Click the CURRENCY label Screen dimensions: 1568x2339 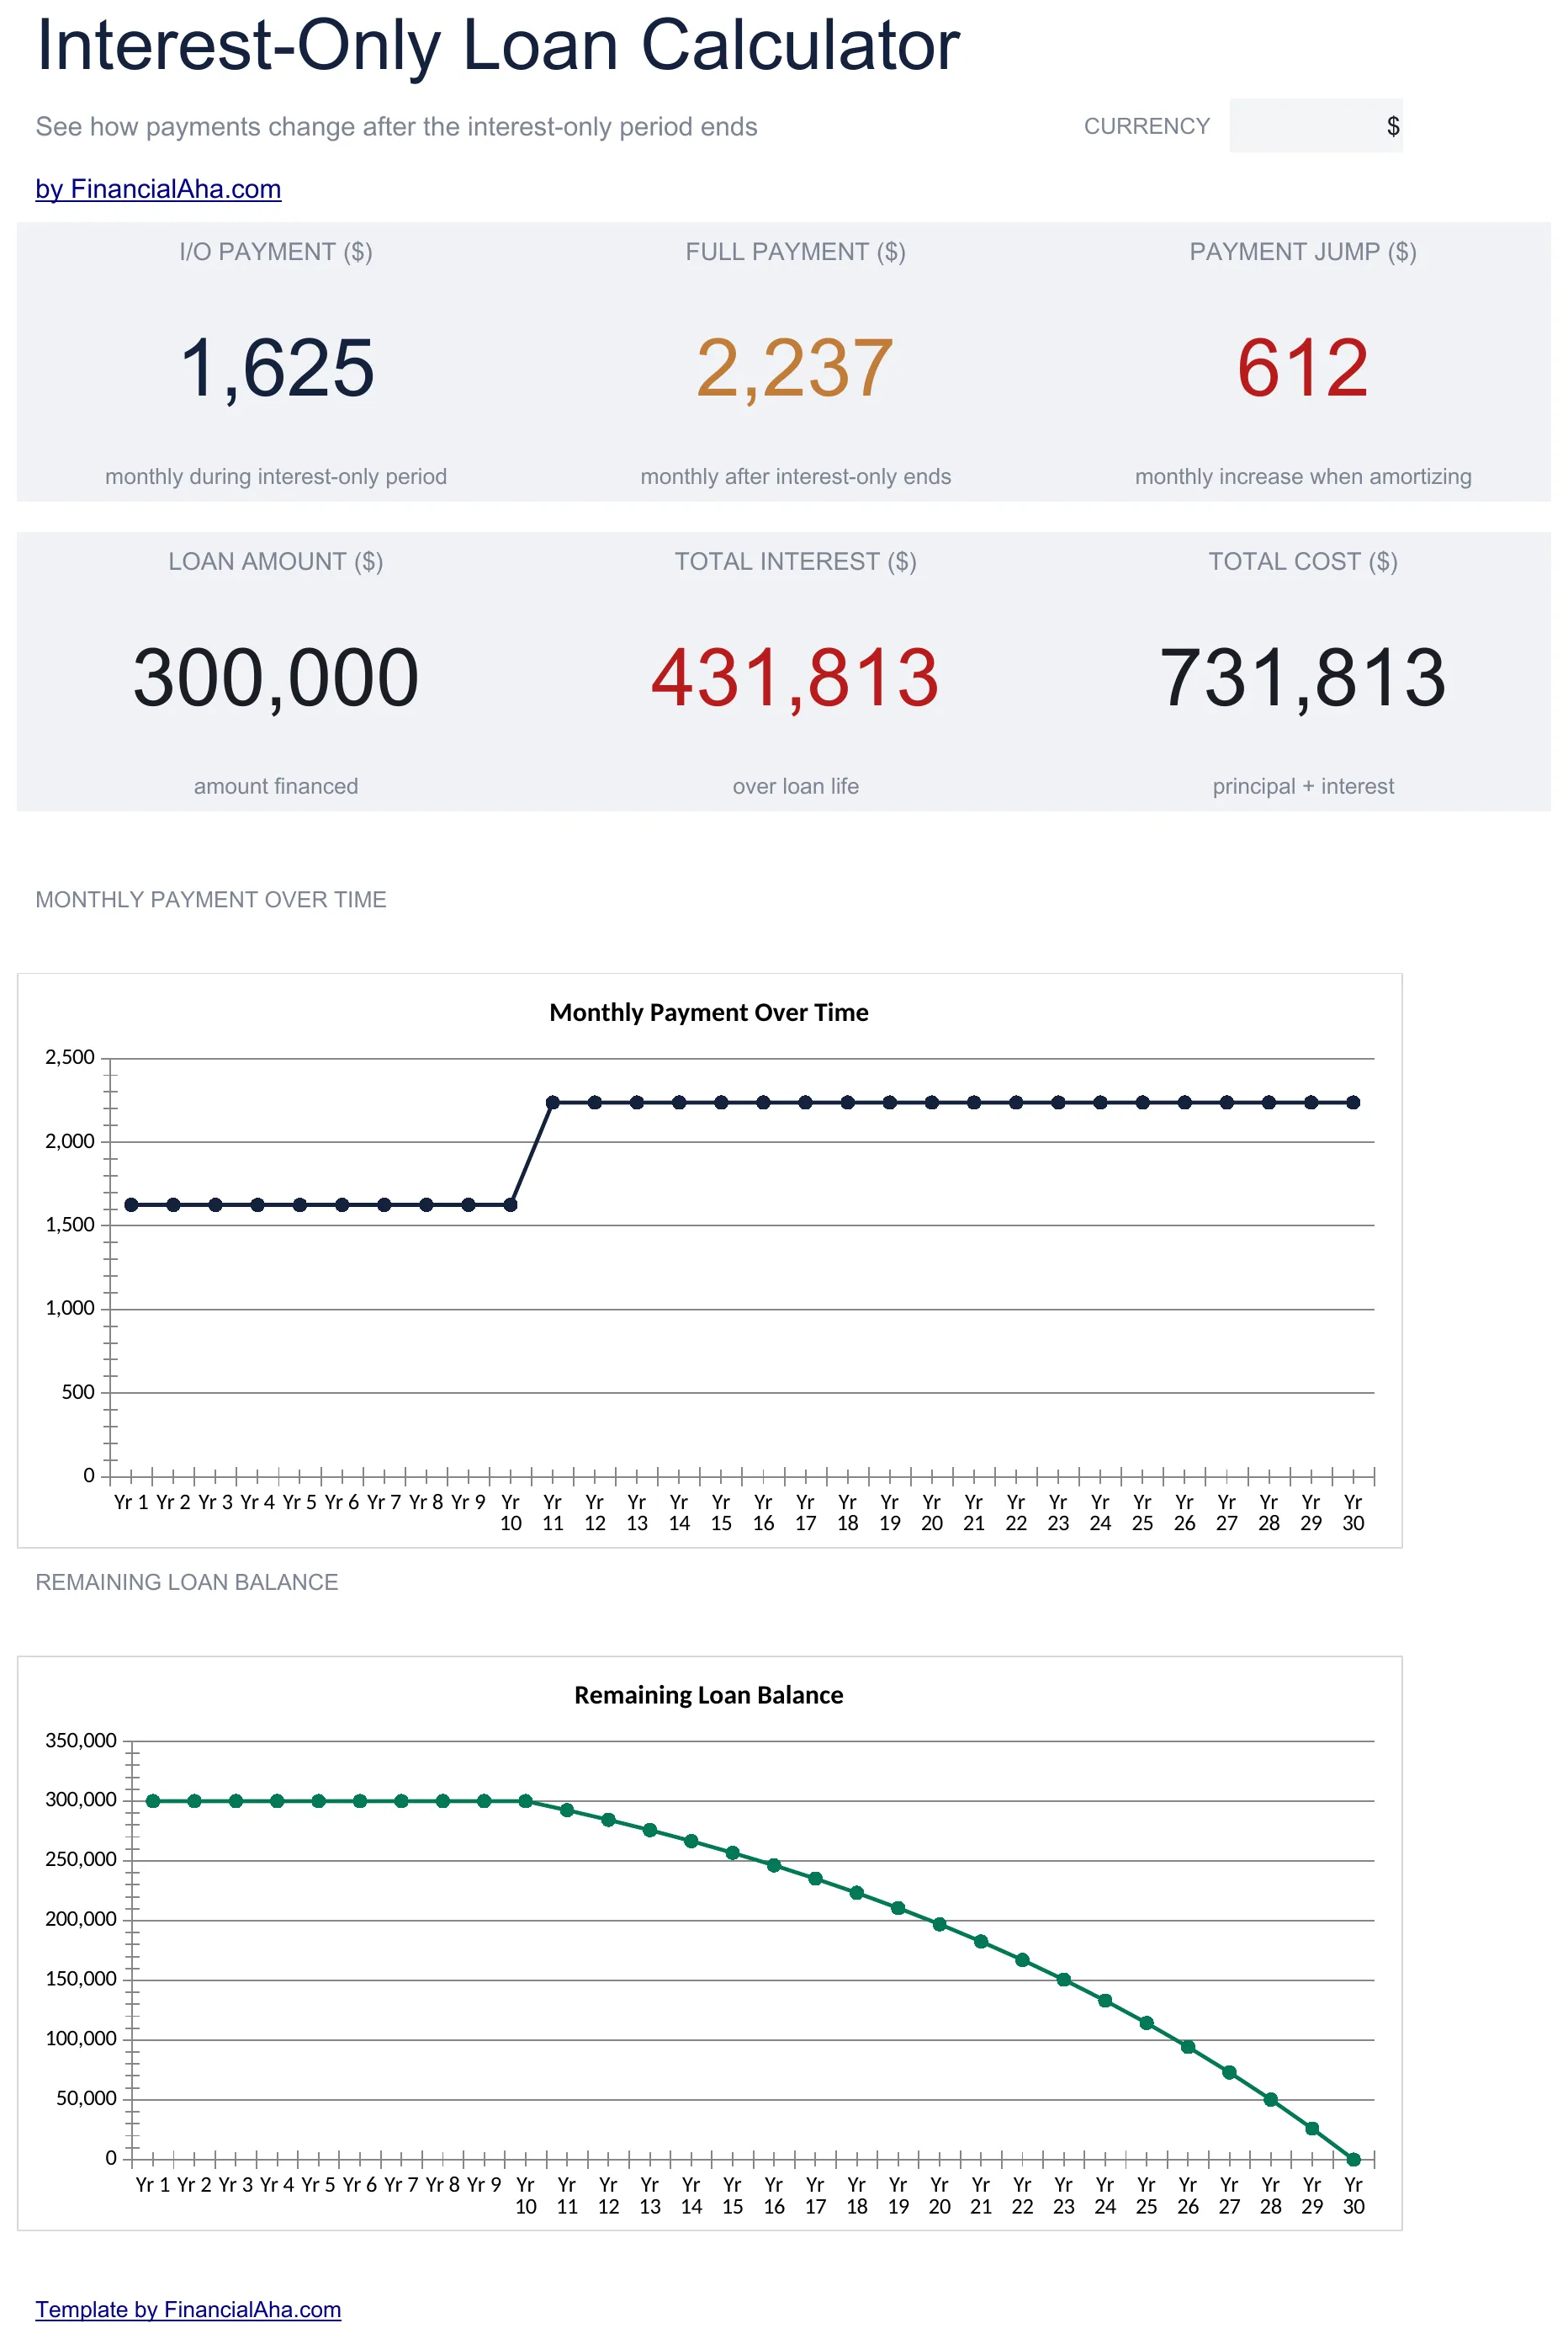click(1147, 126)
